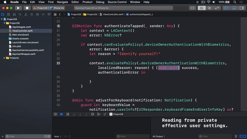Screen dimensions: 247x139
Task: Click the Project28 process in debug bar
Action: pyautogui.click(x=116, y=114)
